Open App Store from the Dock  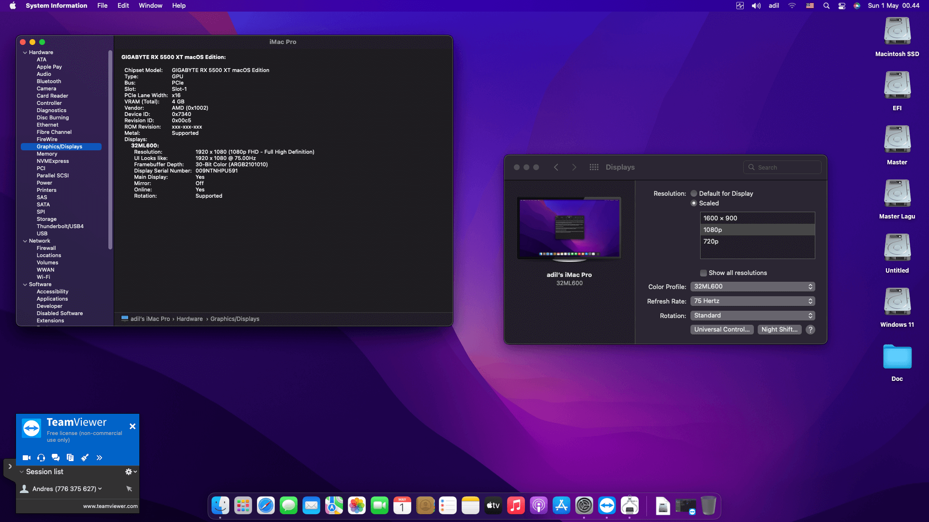coord(561,506)
